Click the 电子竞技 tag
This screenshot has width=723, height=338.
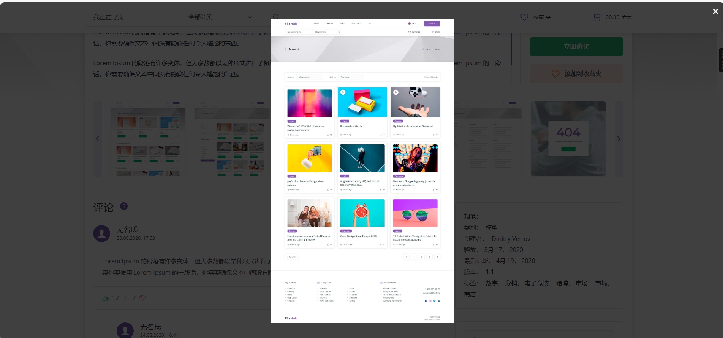[x=537, y=283]
